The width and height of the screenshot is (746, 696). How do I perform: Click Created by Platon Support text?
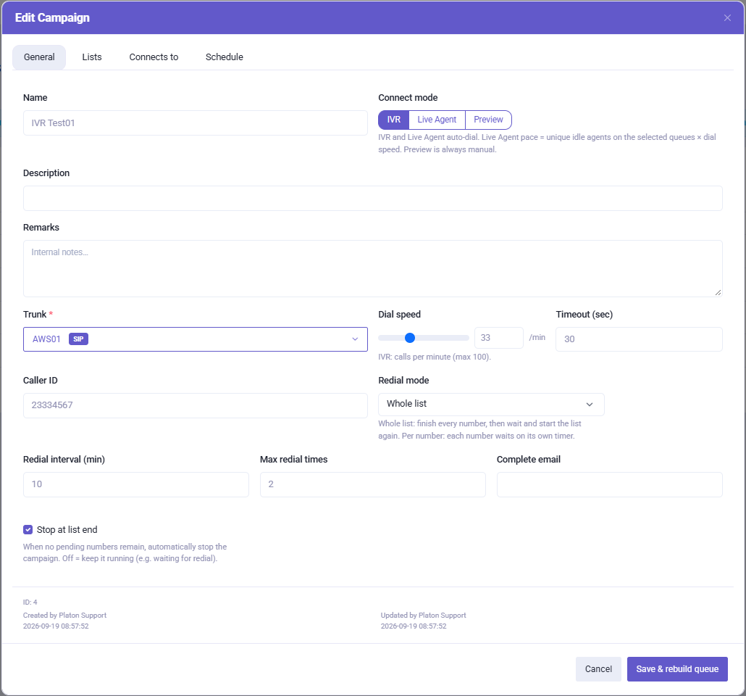point(64,616)
